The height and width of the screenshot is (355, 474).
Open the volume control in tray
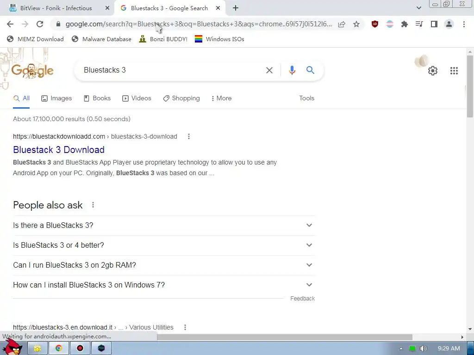pos(423,349)
